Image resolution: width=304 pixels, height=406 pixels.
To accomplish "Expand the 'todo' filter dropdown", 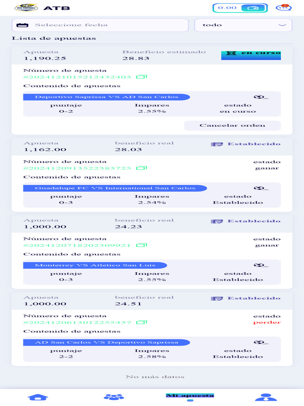I will (x=243, y=25).
